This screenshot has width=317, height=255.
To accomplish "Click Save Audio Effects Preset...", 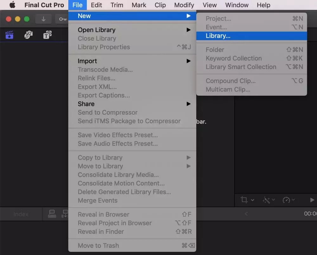I will click(132, 144).
